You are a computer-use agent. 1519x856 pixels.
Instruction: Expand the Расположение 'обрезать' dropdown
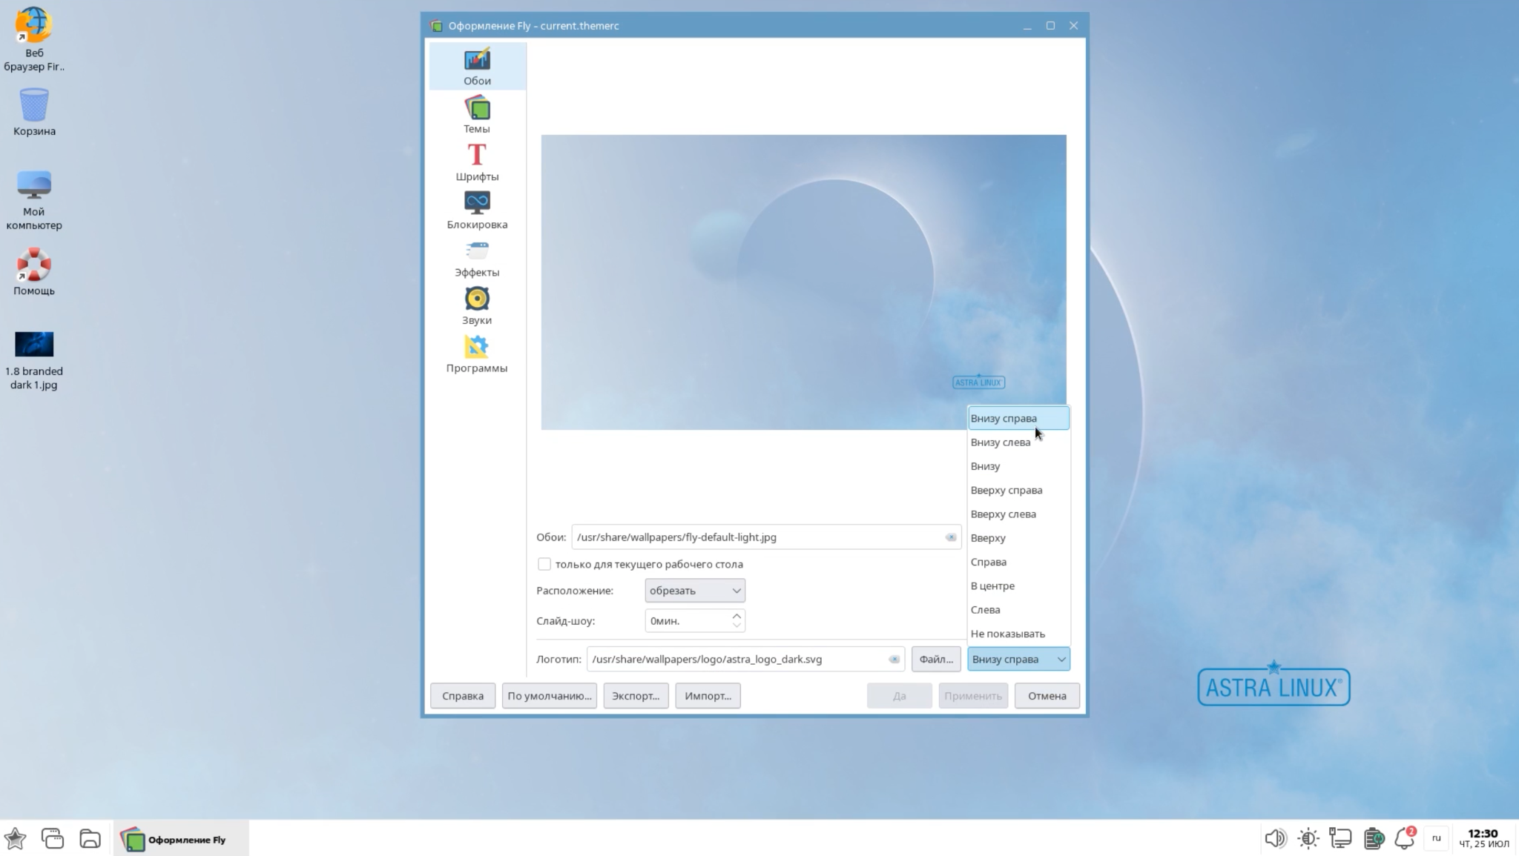point(694,591)
